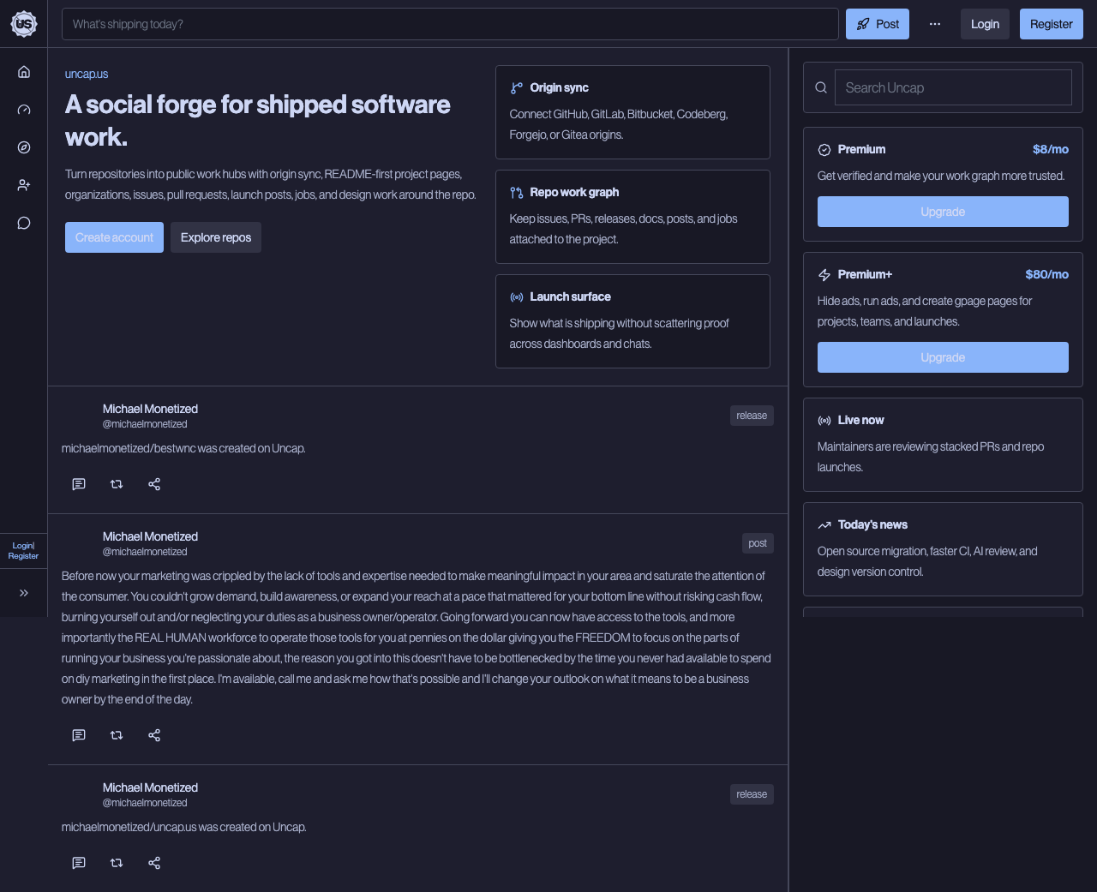Repost the uncap.us release post
This screenshot has height=892, width=1097.
click(x=117, y=863)
